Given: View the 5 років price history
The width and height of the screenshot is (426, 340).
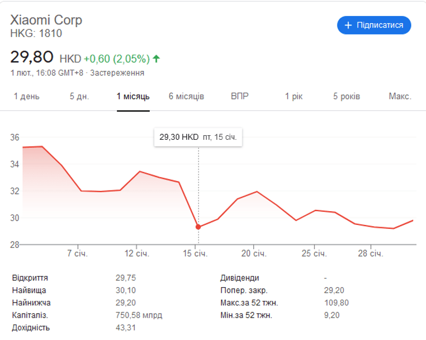Looking at the screenshot, I should pos(347,96).
